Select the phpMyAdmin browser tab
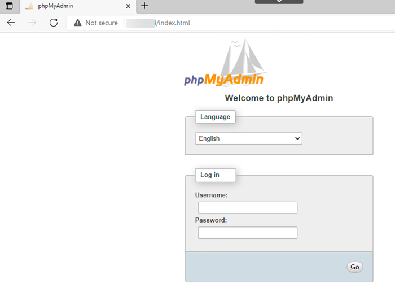The image size is (395, 292). point(78,6)
